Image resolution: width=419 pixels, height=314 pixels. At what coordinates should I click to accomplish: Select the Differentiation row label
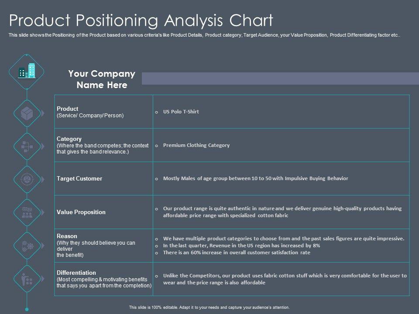click(76, 273)
